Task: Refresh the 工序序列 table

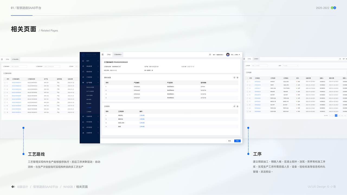Action: pos(234,106)
